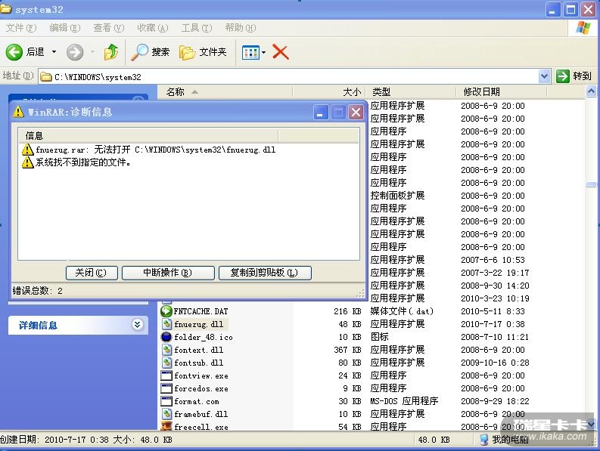
Task: Click the 信息 column header in WinRAR dialog
Action: 148,136
